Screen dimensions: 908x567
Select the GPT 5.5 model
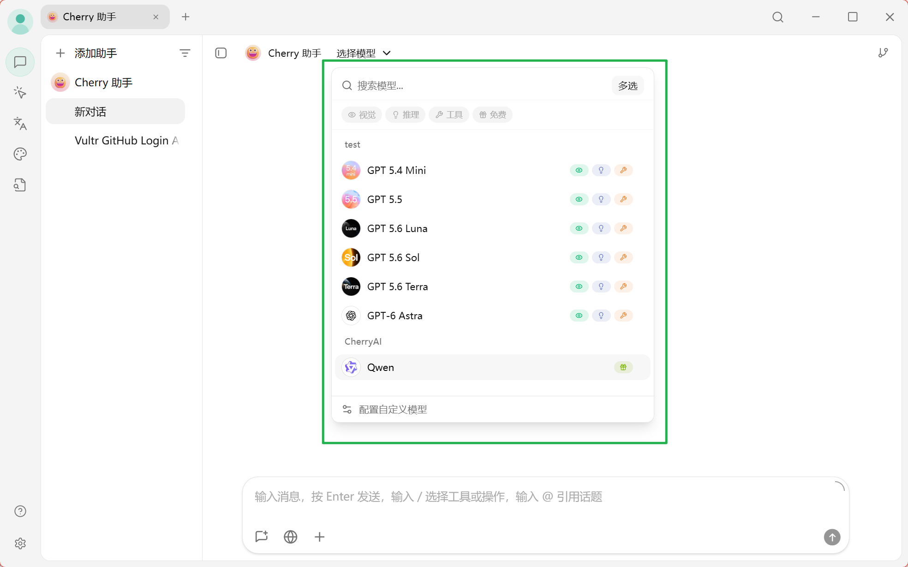pyautogui.click(x=492, y=199)
